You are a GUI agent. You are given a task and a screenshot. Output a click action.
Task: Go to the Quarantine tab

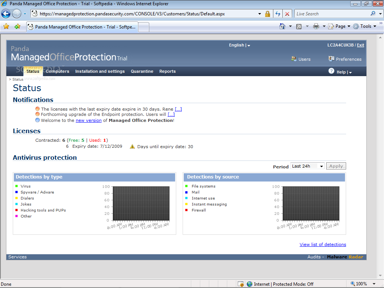click(x=142, y=71)
